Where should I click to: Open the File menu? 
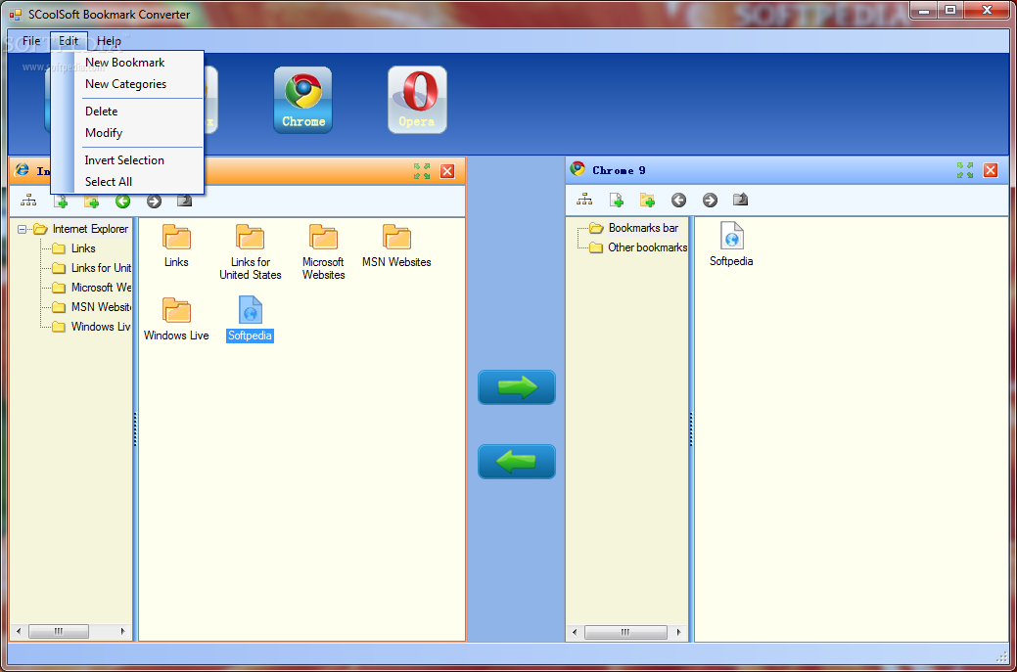point(31,41)
